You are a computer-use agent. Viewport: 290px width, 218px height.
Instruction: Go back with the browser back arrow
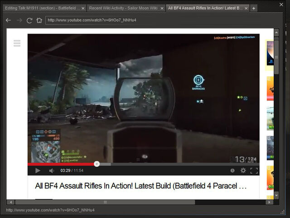coord(8,20)
